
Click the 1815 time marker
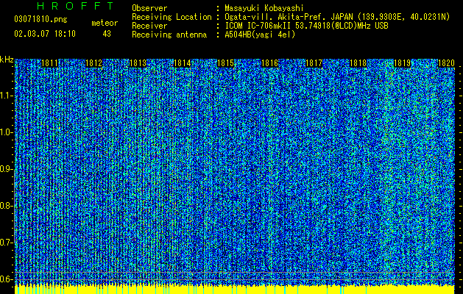(225, 63)
